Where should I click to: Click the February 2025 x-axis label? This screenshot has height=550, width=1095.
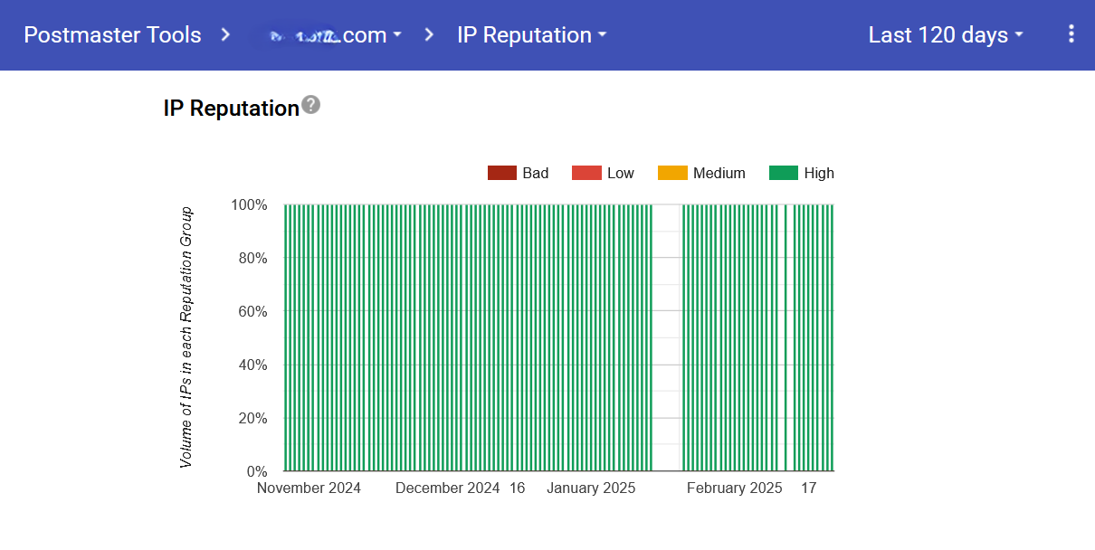[x=734, y=488]
